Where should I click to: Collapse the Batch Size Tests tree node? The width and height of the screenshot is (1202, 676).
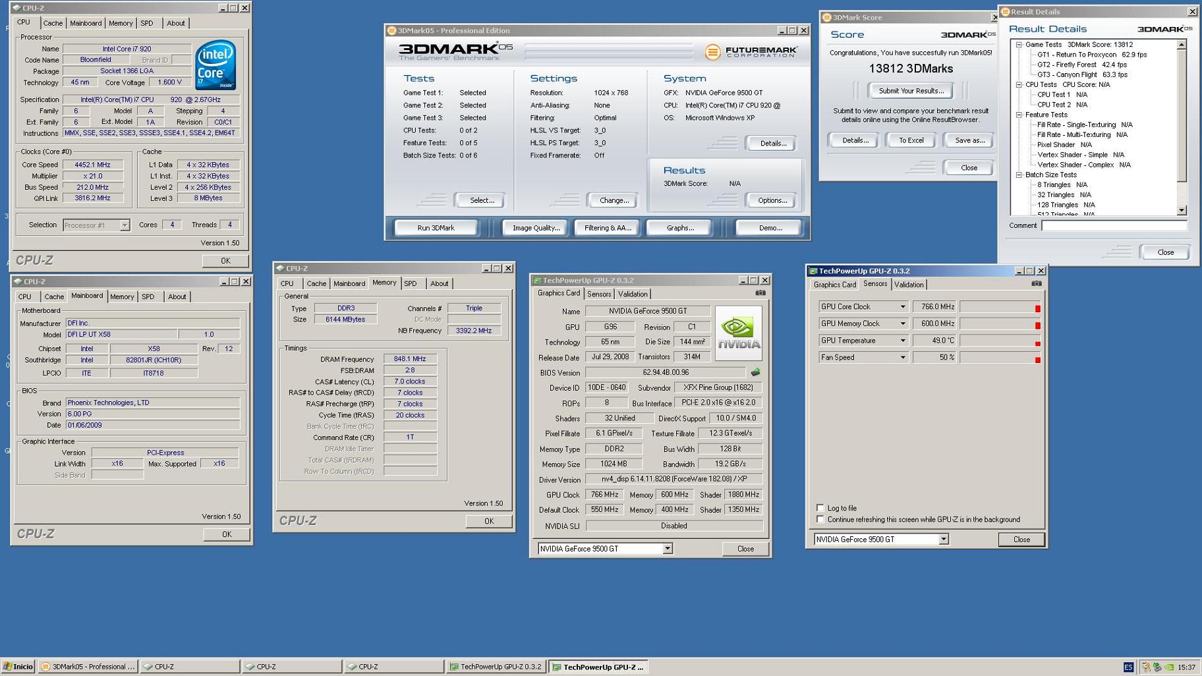(x=1019, y=175)
